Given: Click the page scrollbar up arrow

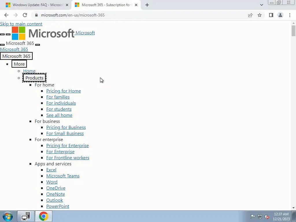Looking at the screenshot, I should [x=293, y=23].
